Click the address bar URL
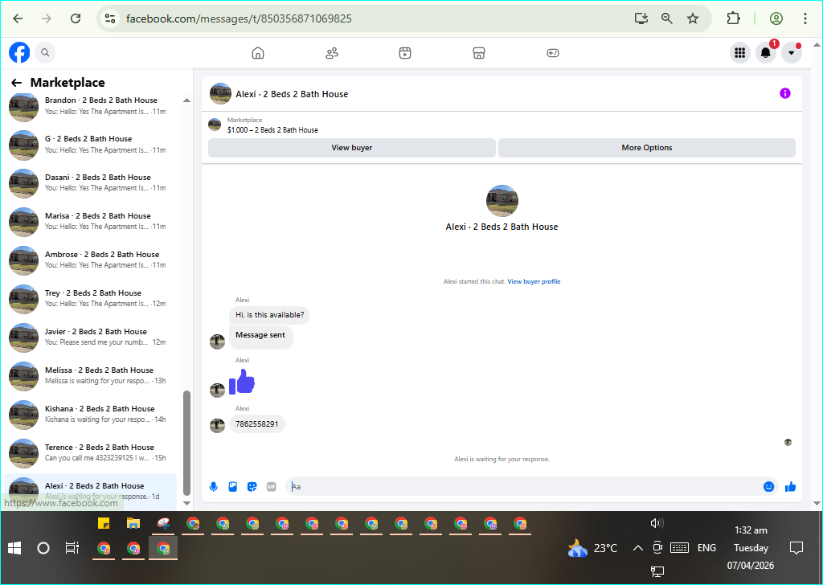Screen dimensions: 823x585 [x=239, y=19]
